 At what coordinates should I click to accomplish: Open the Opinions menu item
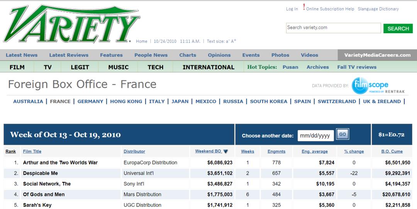219,55
